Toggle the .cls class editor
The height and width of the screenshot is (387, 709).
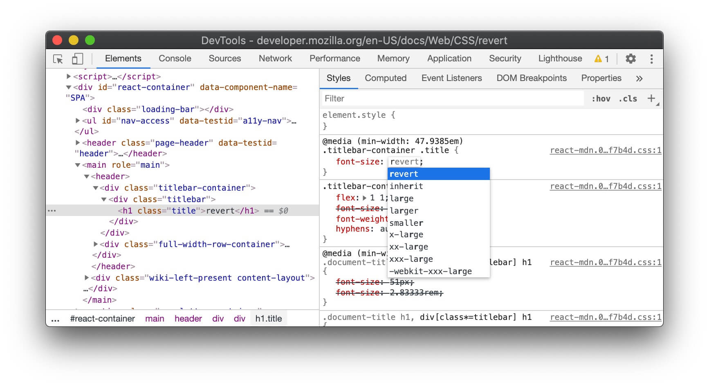(628, 99)
